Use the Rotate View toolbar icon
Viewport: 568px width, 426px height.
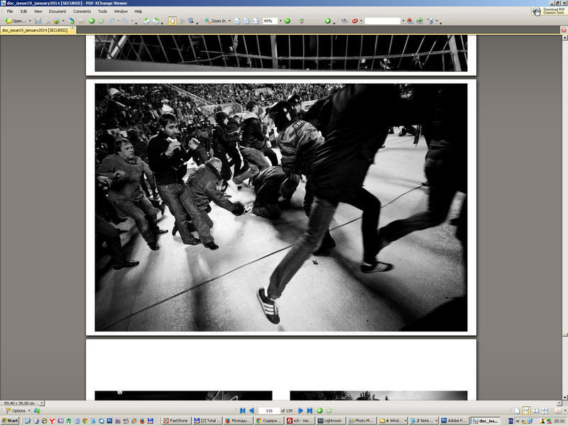pos(146,22)
